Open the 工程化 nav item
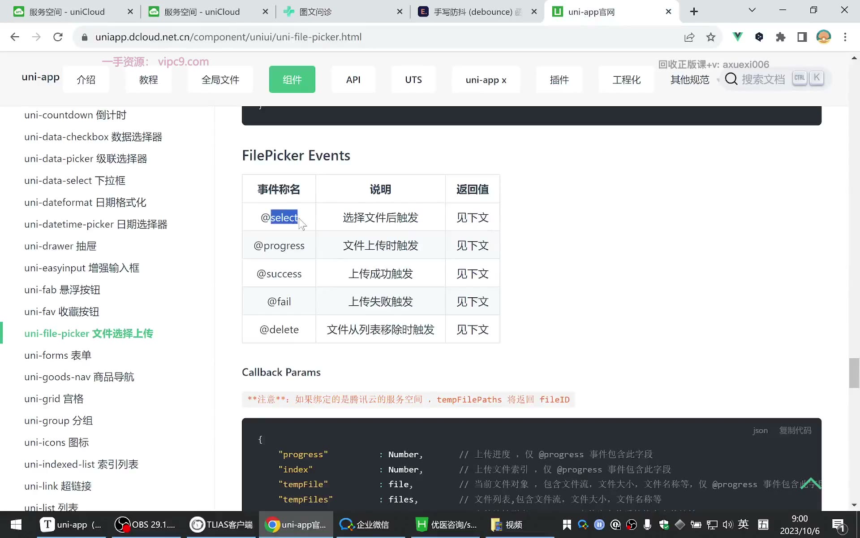Viewport: 860px width, 538px height. click(627, 79)
